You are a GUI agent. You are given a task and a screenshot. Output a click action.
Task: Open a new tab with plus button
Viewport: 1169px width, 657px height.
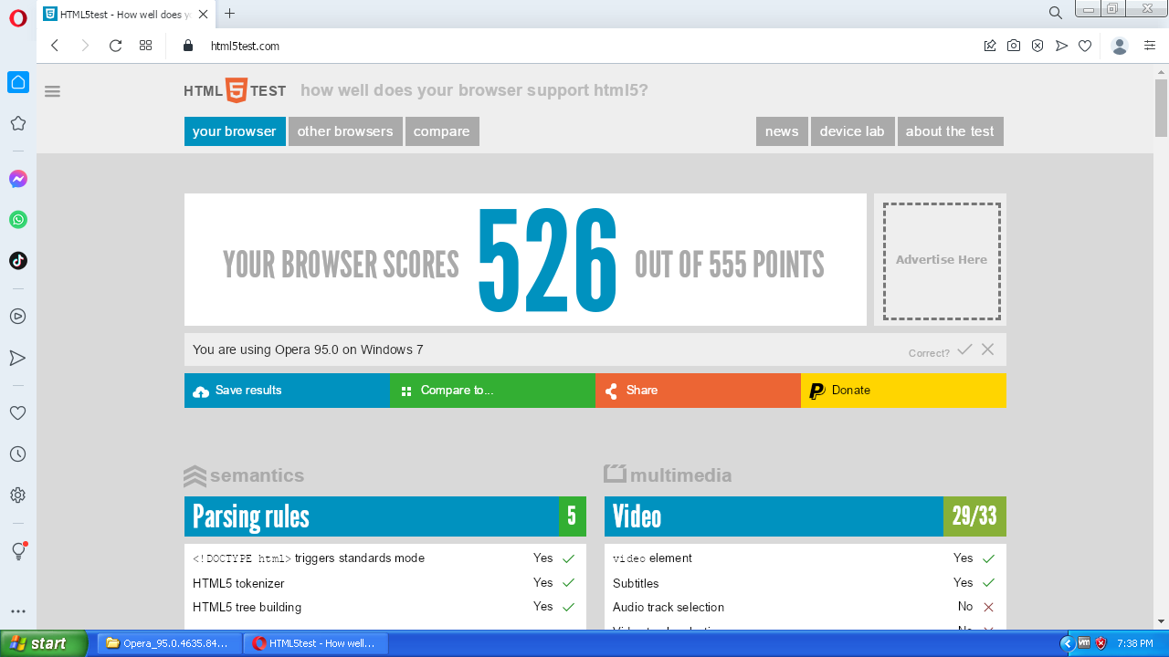(x=229, y=14)
